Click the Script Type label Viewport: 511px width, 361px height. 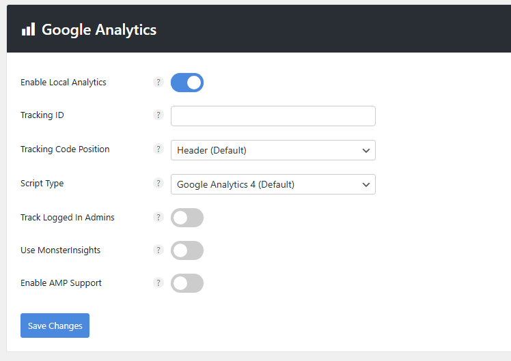42,184
